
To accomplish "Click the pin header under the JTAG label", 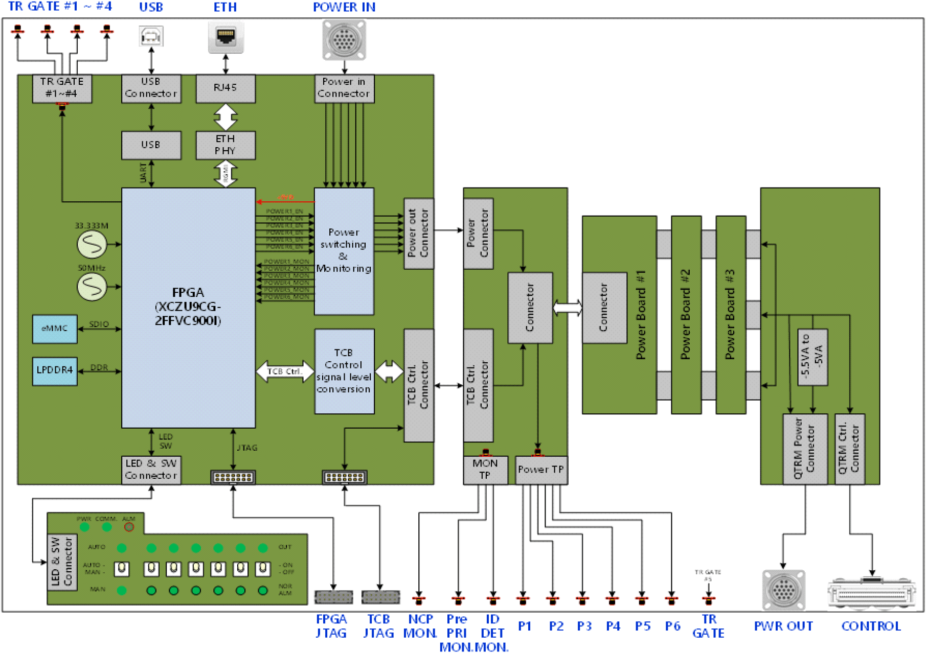I will [233, 477].
